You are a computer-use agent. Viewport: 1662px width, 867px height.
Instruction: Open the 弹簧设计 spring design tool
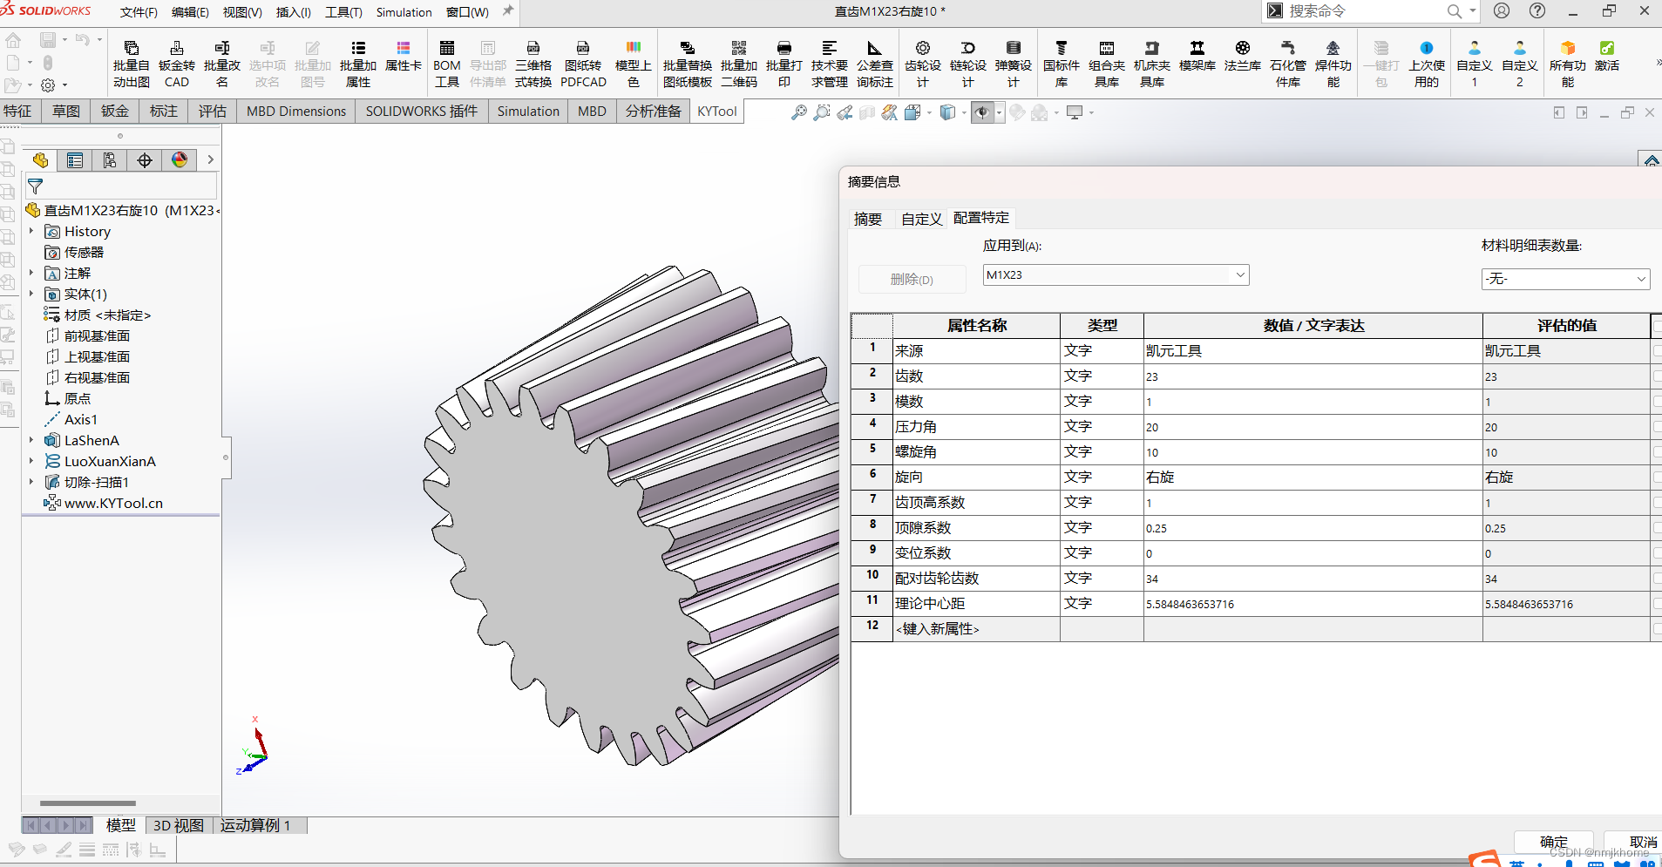(1014, 63)
